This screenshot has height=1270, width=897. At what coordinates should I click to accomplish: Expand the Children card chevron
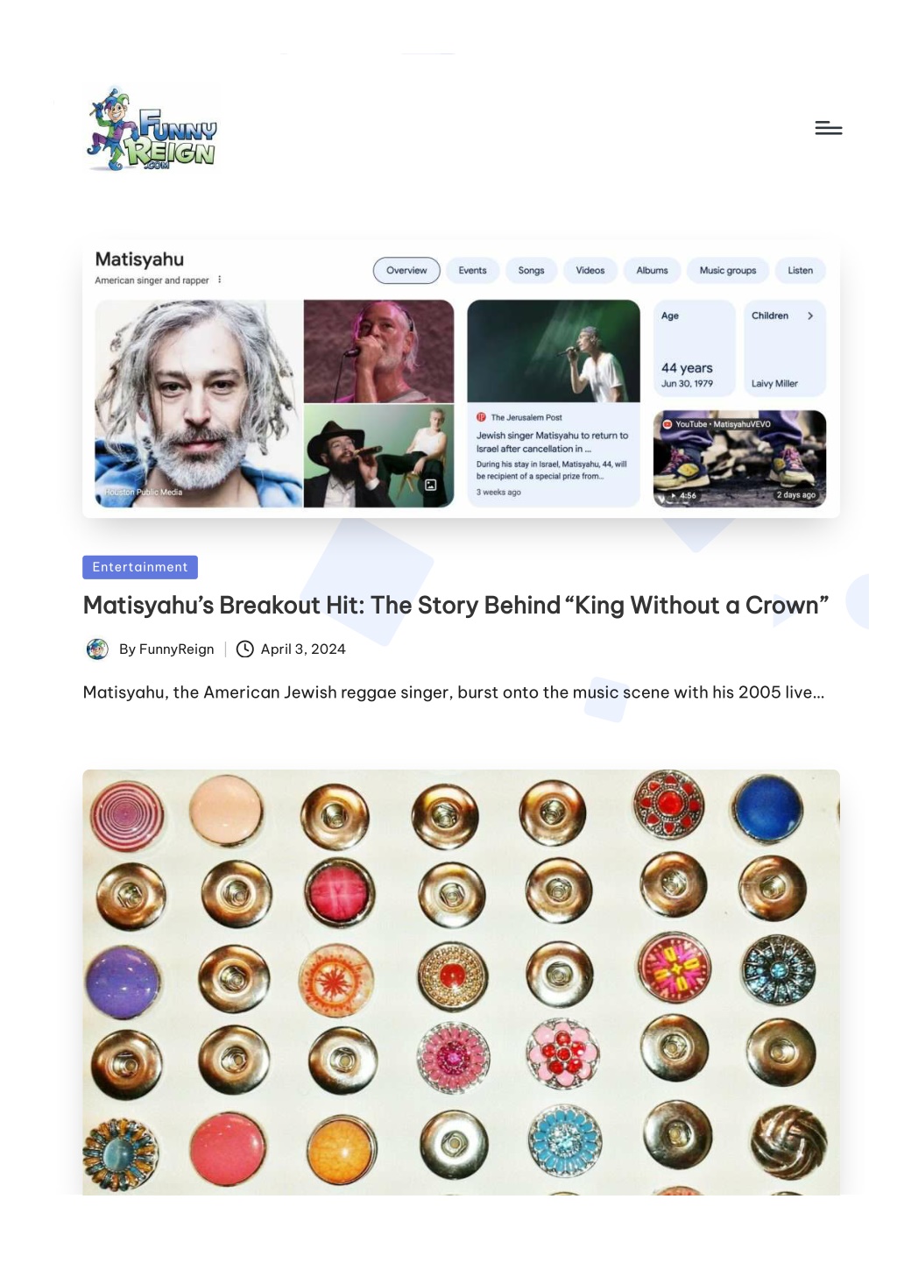coord(810,316)
